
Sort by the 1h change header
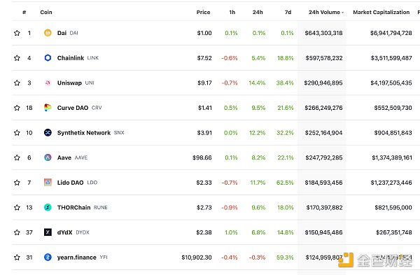coord(232,12)
